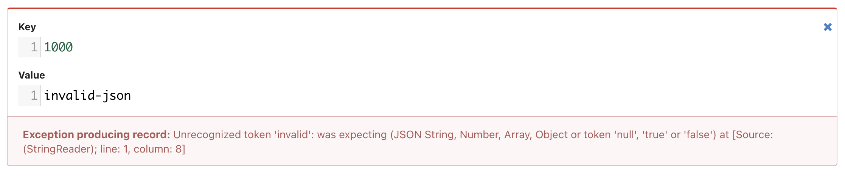Screen dimensions: 845x182
Task: Click the Value field label
Action: tap(32, 75)
